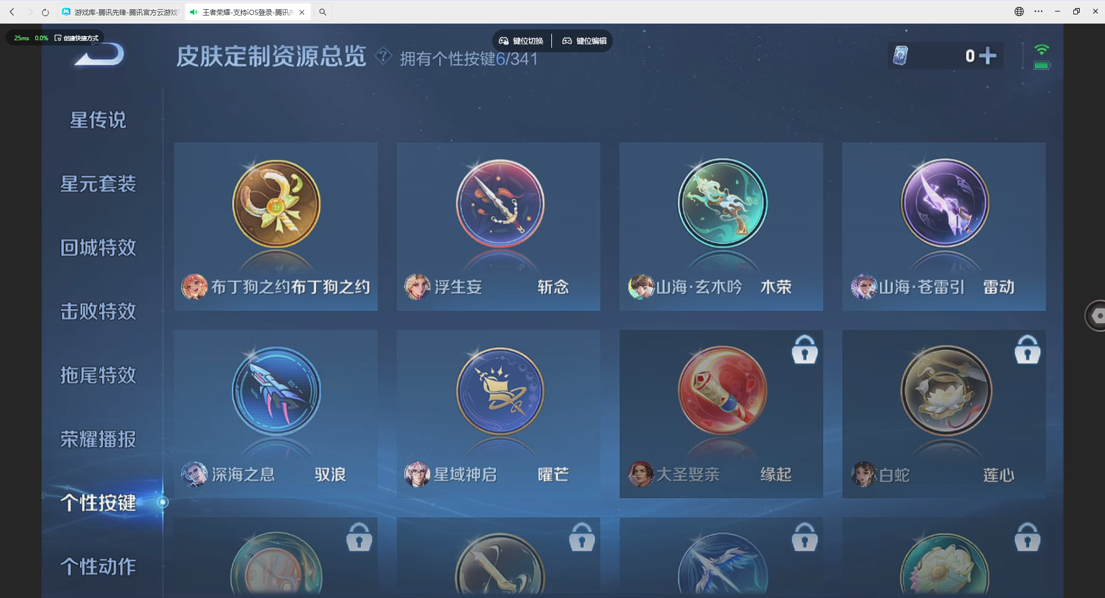Image resolution: width=1105 pixels, height=598 pixels.
Task: Select the 布丁狗之约 golden bow key icon
Action: pyautogui.click(x=276, y=204)
